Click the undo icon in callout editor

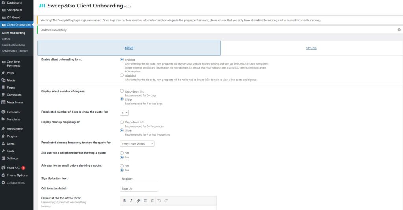tap(159, 201)
